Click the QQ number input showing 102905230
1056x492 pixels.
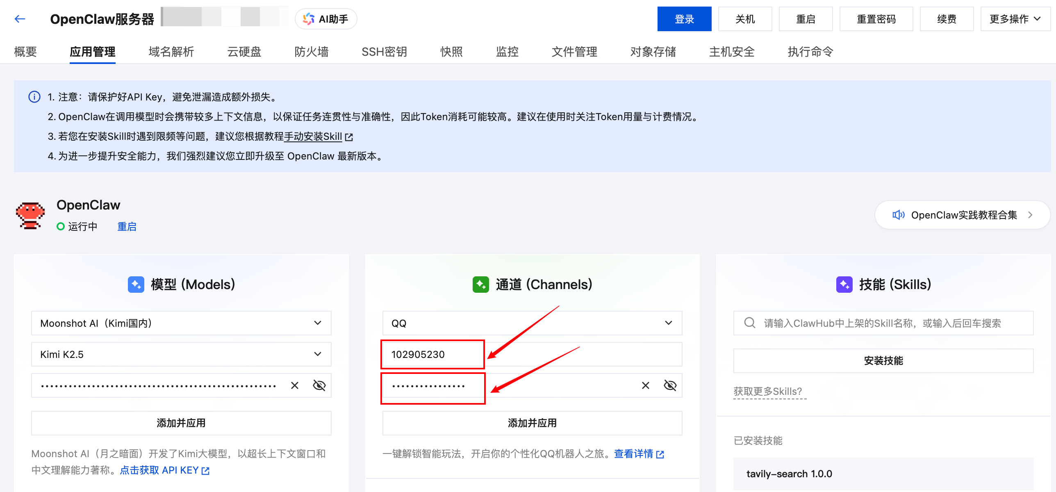(x=432, y=354)
